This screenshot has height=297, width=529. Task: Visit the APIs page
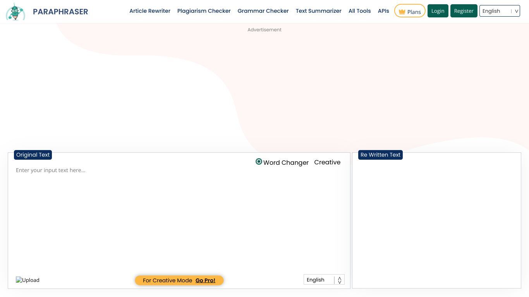pos(383,11)
